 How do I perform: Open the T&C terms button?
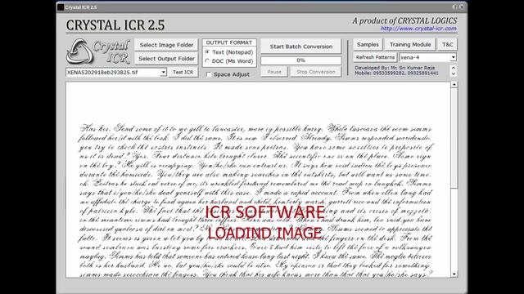tap(448, 44)
